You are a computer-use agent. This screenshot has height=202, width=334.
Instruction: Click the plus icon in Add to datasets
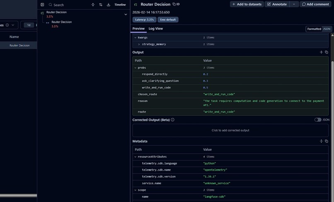pyautogui.click(x=234, y=4)
